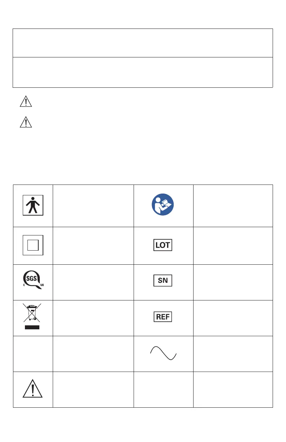286x442 pixels.
Task: Click the empty description cell beside SN symbol
Action: 233,282
